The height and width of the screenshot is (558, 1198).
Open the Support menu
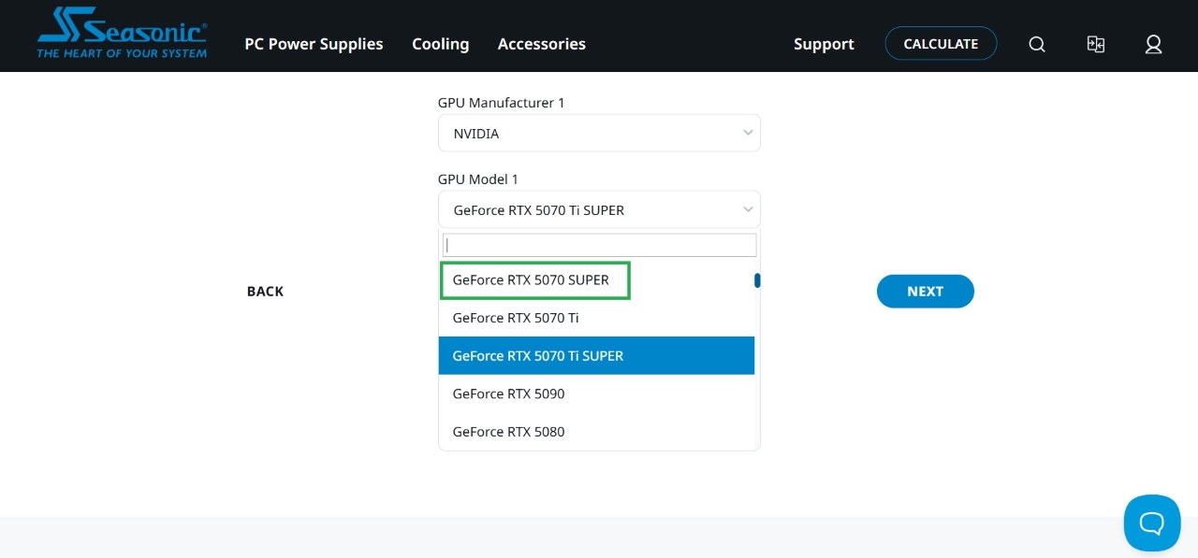pyautogui.click(x=824, y=44)
